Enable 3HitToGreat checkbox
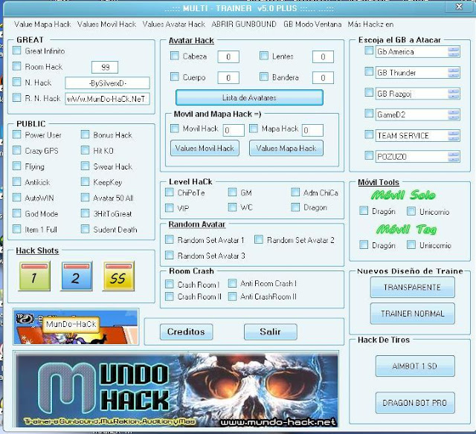Screen dimensions: 476x434 pos(86,213)
